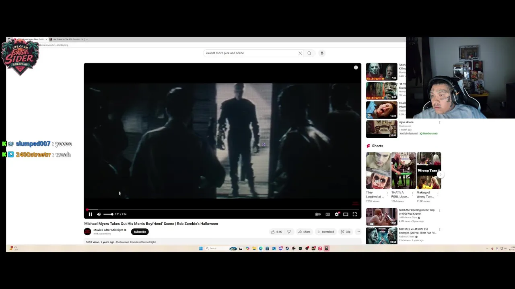This screenshot has width=515, height=289.
Task: Open the 'THAT'S A FOUL! Jason' short
Action: point(404,171)
